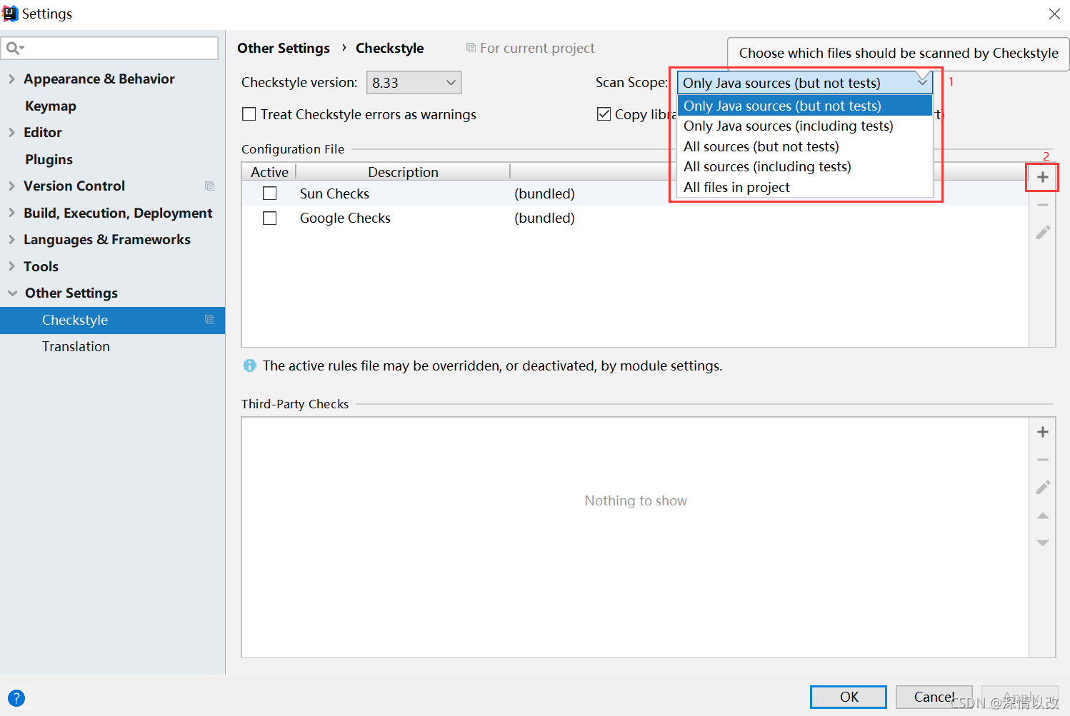Image resolution: width=1070 pixels, height=716 pixels.
Task: Expand the Editor settings node
Action: (11, 132)
